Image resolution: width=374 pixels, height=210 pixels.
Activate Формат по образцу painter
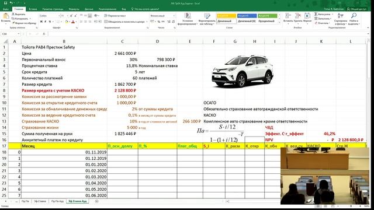(x=24, y=23)
